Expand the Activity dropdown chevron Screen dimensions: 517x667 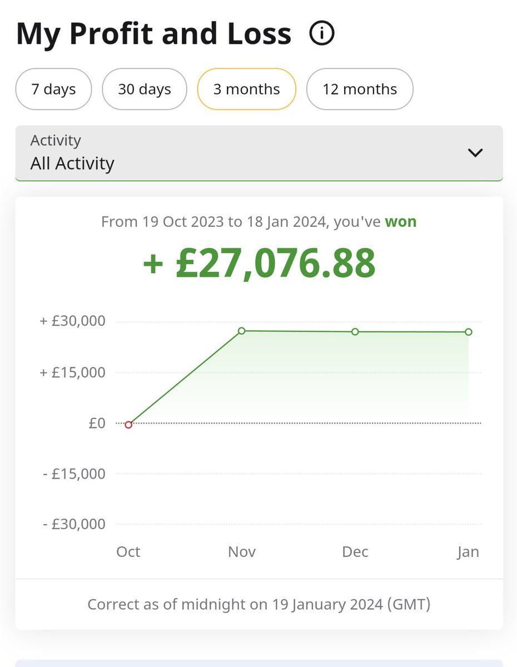click(x=475, y=153)
